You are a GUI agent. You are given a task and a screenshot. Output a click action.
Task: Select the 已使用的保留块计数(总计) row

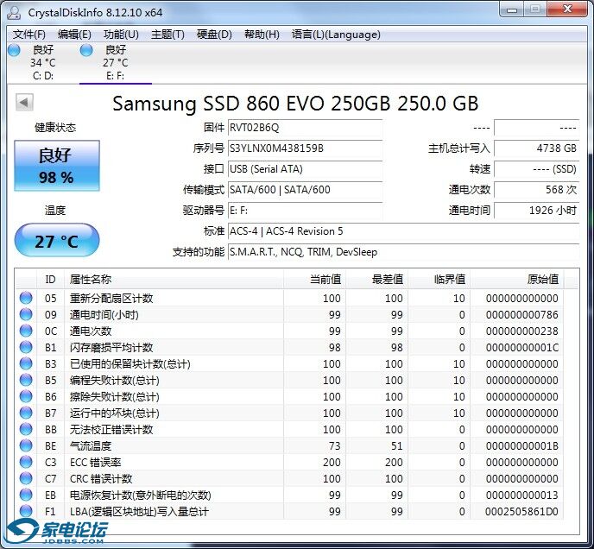click(x=289, y=363)
